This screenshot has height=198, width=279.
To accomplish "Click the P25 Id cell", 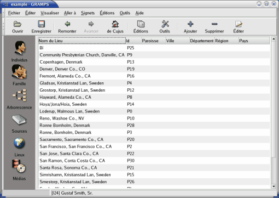I will click(x=131, y=48).
